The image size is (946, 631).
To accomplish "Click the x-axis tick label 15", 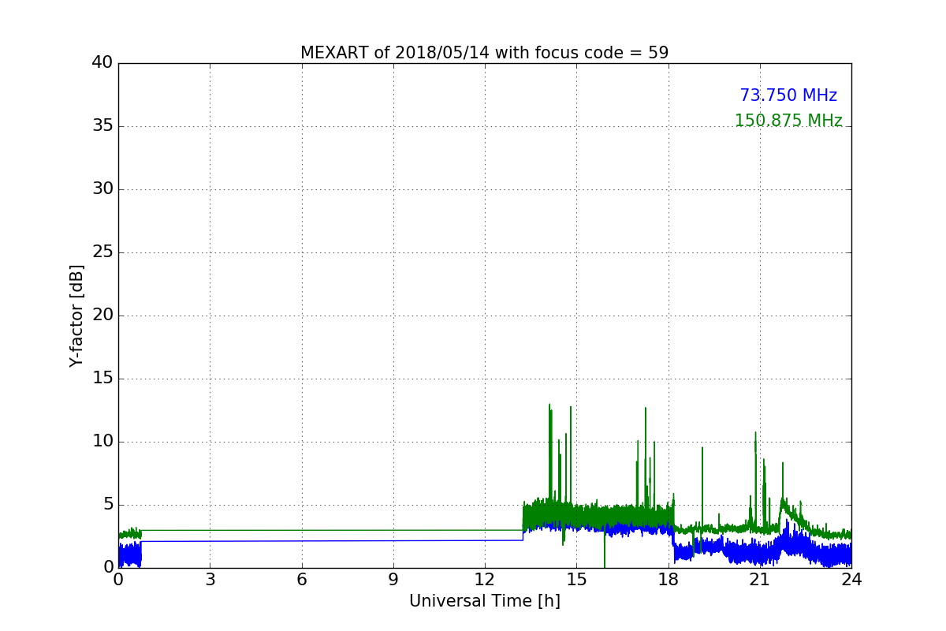I will pos(576,580).
